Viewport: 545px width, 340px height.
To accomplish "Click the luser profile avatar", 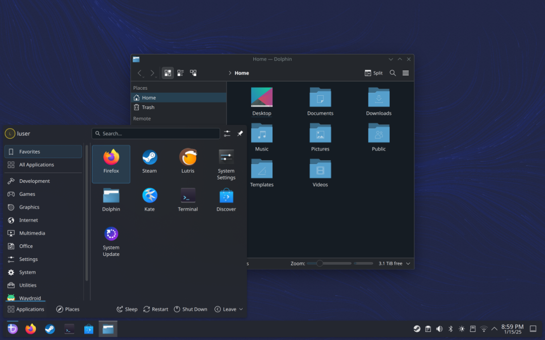I will (x=10, y=133).
